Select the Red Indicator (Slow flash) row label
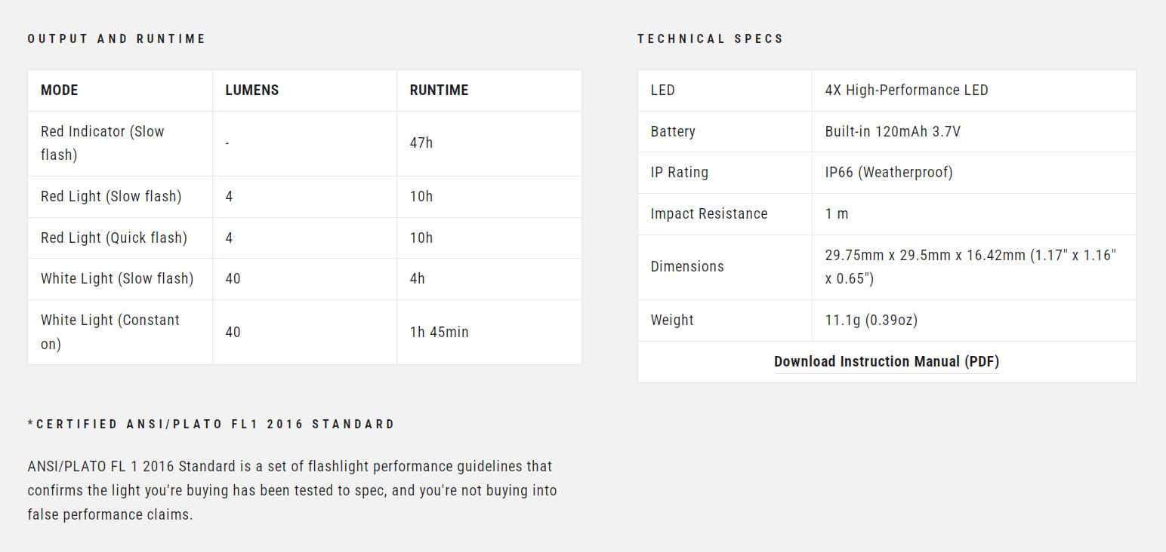Image resolution: width=1166 pixels, height=552 pixels. click(x=102, y=143)
